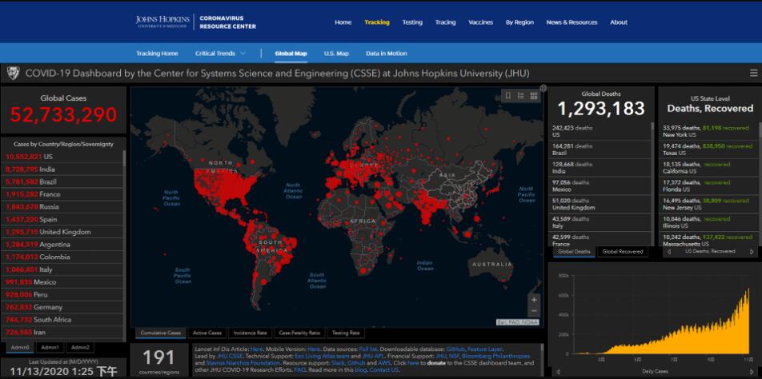Open the GitHub downloadable database link
The height and width of the screenshot is (379, 762).
[455, 349]
